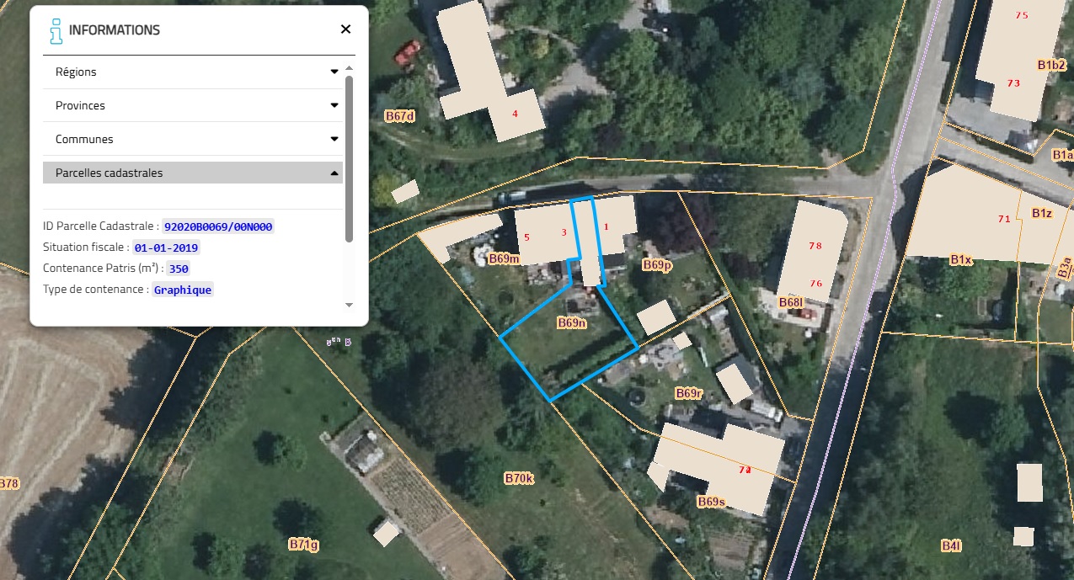Close the Informations panel
Viewport: 1074px width, 580px height.
click(345, 29)
